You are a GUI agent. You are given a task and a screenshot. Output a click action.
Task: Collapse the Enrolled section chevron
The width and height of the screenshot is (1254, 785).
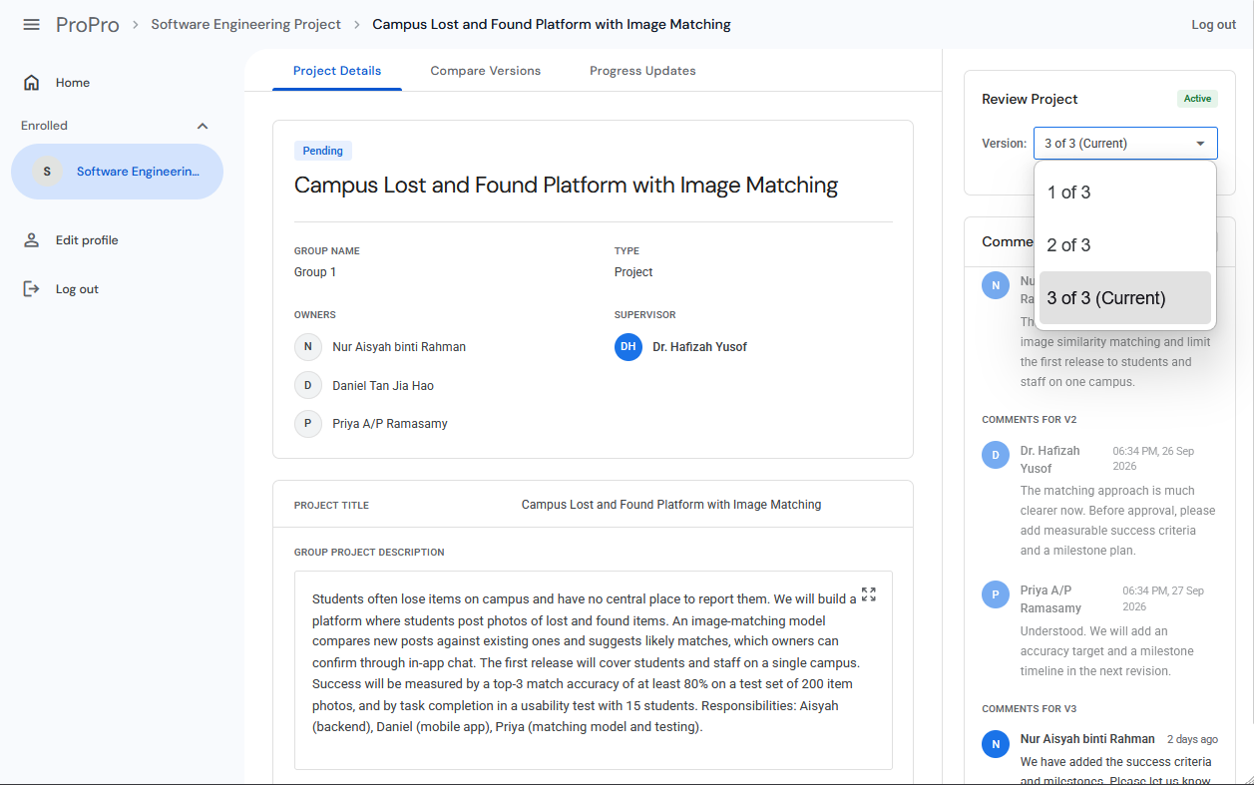203,126
